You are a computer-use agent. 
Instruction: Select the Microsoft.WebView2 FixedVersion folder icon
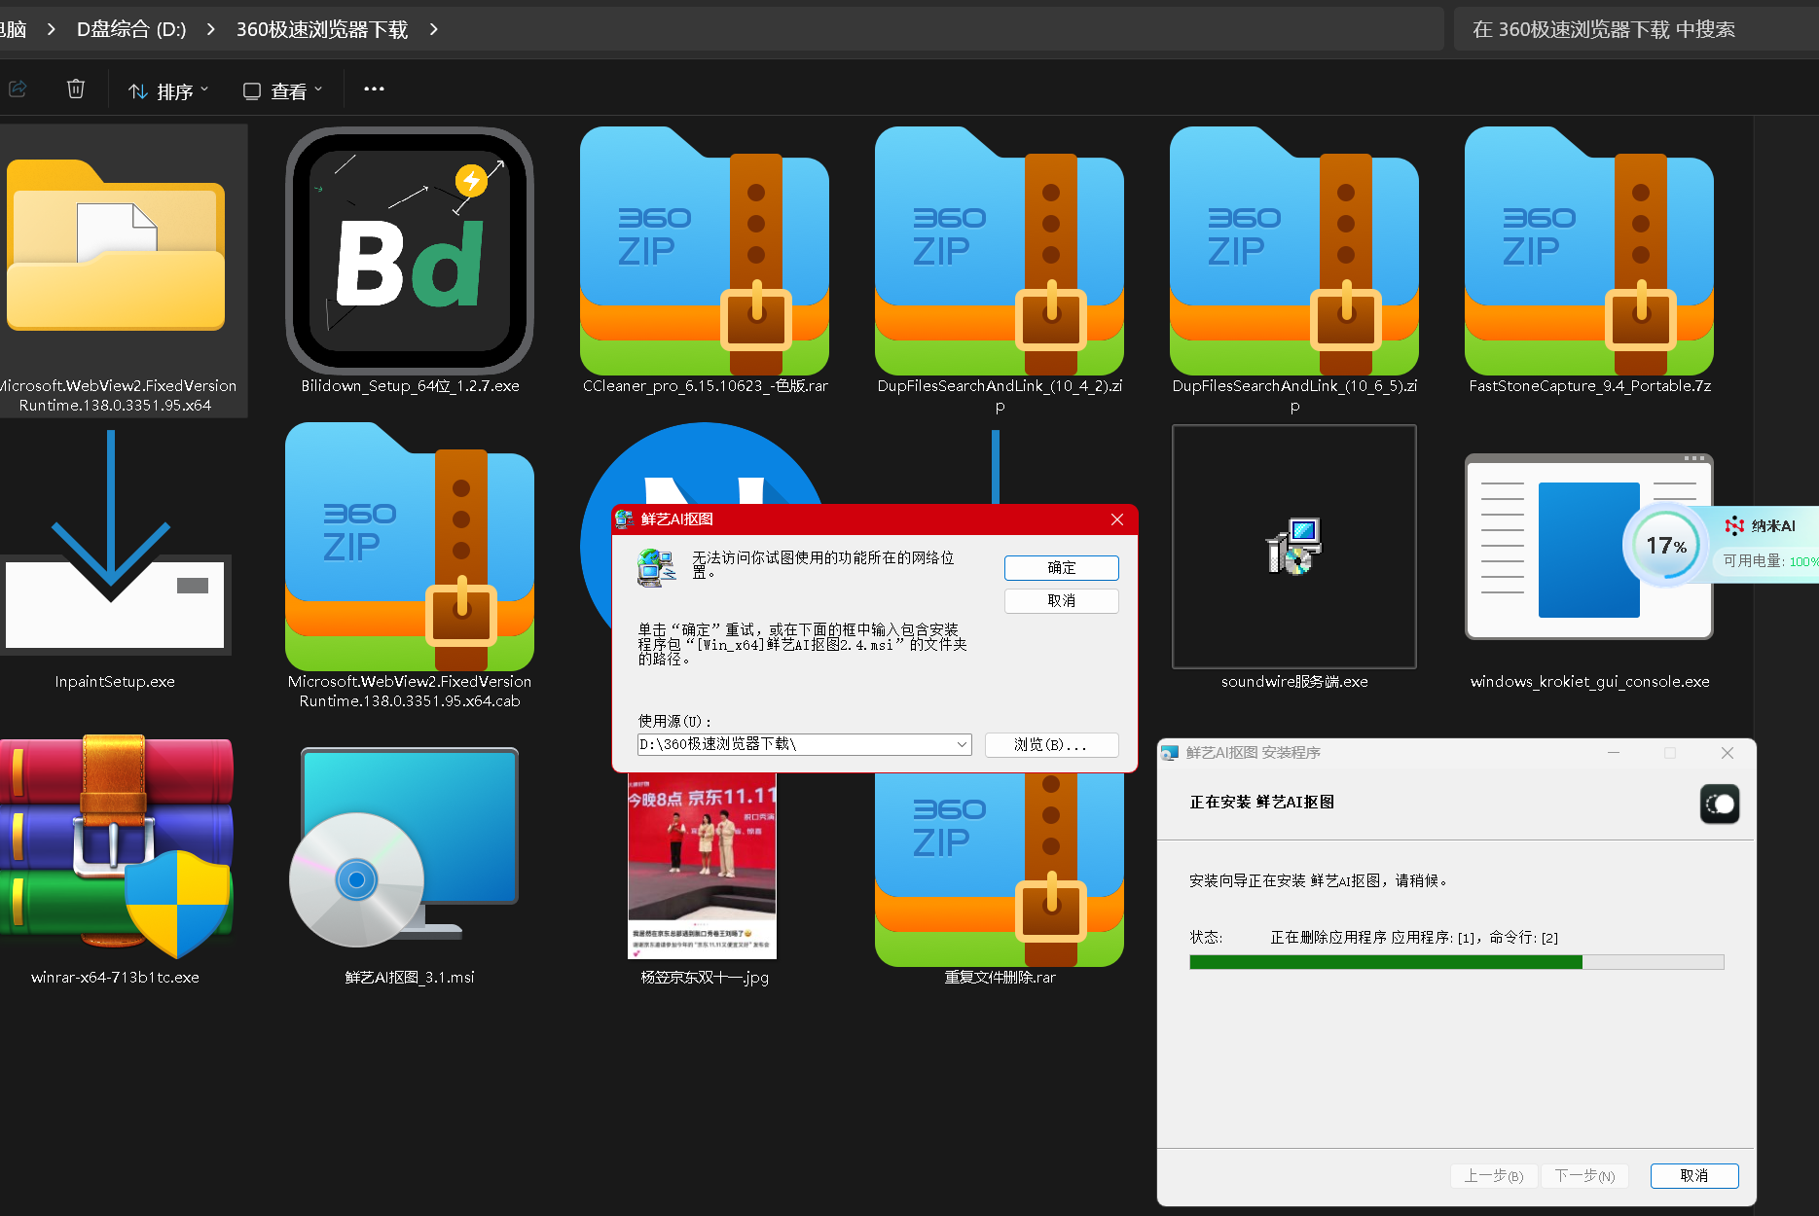tap(115, 246)
